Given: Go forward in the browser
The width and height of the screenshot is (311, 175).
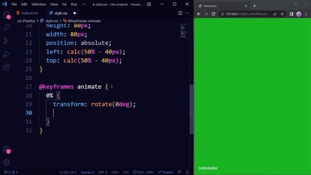Looking at the screenshot, I should 206,14.
